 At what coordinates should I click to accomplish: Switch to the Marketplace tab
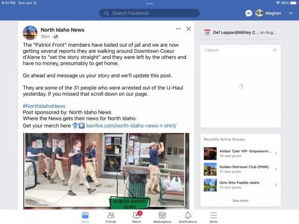(x=162, y=217)
